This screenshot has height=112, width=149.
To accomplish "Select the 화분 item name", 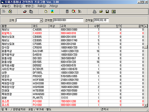I will 4,98.
